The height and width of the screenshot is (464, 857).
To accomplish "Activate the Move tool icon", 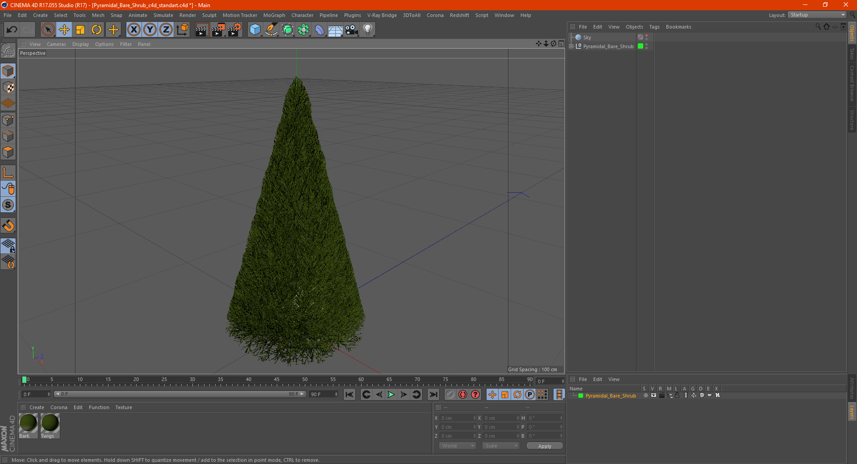I will click(x=64, y=30).
